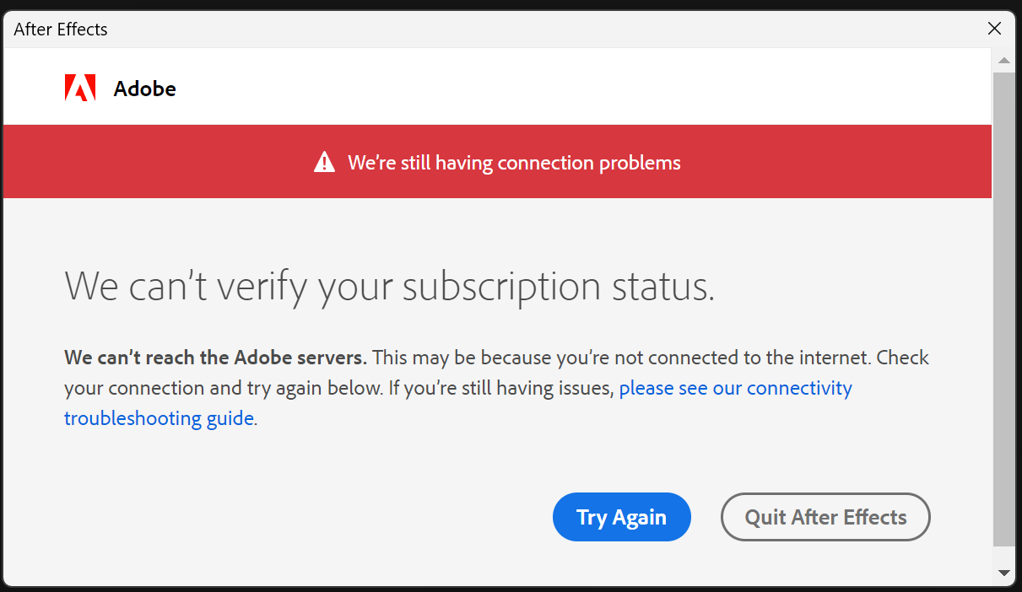Image resolution: width=1022 pixels, height=592 pixels.
Task: Click the bold 'We can't reach the Adobe servers' text
Action: tap(214, 357)
